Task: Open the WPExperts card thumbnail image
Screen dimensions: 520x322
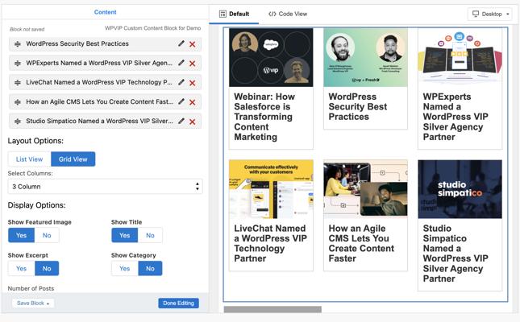Action: click(460, 57)
